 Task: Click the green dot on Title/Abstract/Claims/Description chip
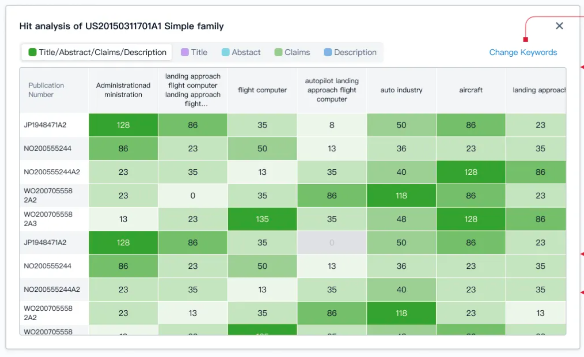(x=31, y=52)
